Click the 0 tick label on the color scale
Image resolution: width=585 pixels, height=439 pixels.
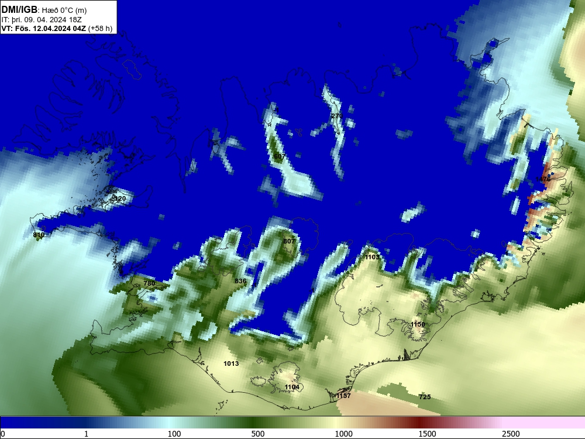pos(4,434)
